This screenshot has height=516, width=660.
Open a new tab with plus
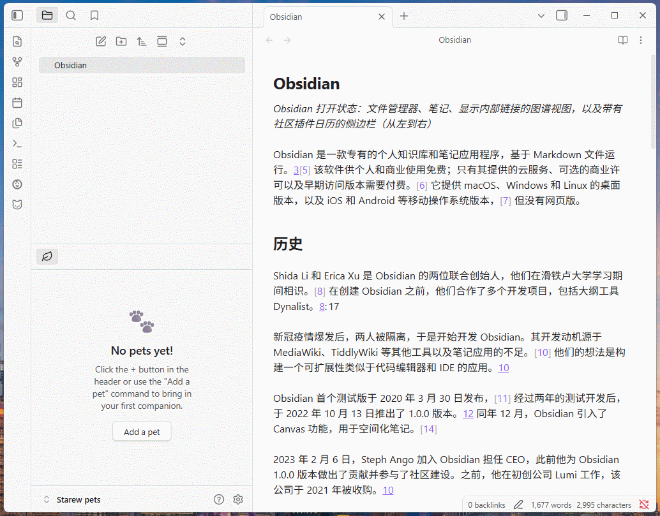point(404,16)
